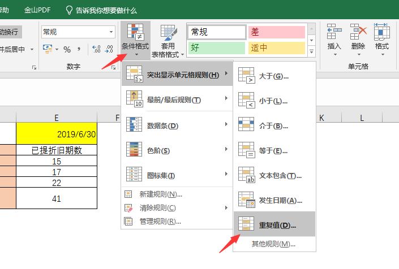Select cell 已提折旧期数

[57, 150]
